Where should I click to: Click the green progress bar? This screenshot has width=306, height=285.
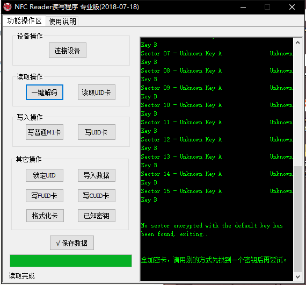(71, 261)
